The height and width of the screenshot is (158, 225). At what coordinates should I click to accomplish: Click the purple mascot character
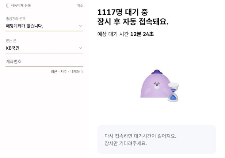[153, 86]
